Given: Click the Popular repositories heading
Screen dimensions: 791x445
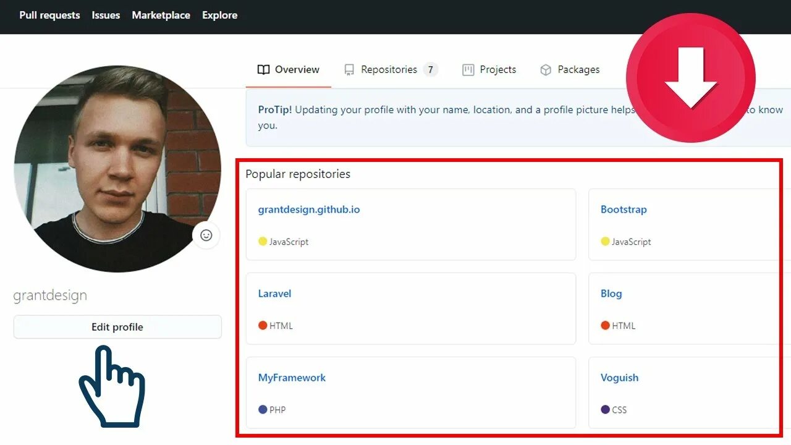Looking at the screenshot, I should [x=298, y=174].
